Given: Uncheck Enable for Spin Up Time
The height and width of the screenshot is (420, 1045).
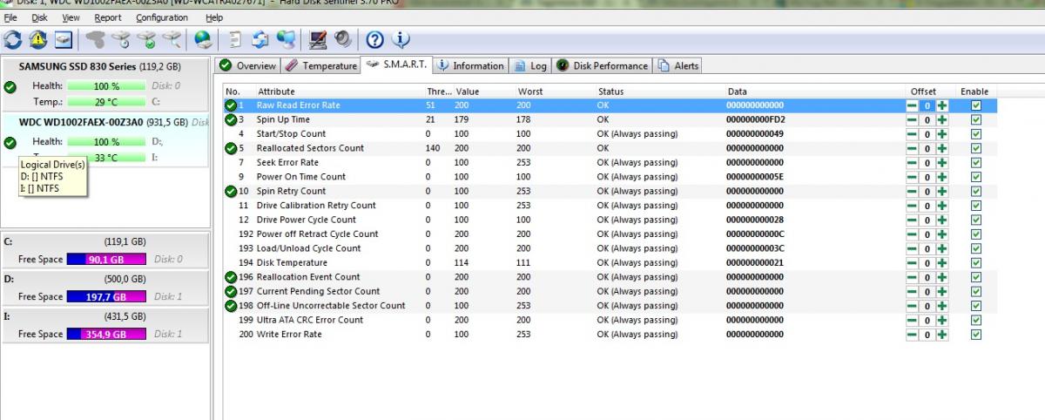Looking at the screenshot, I should point(975,119).
